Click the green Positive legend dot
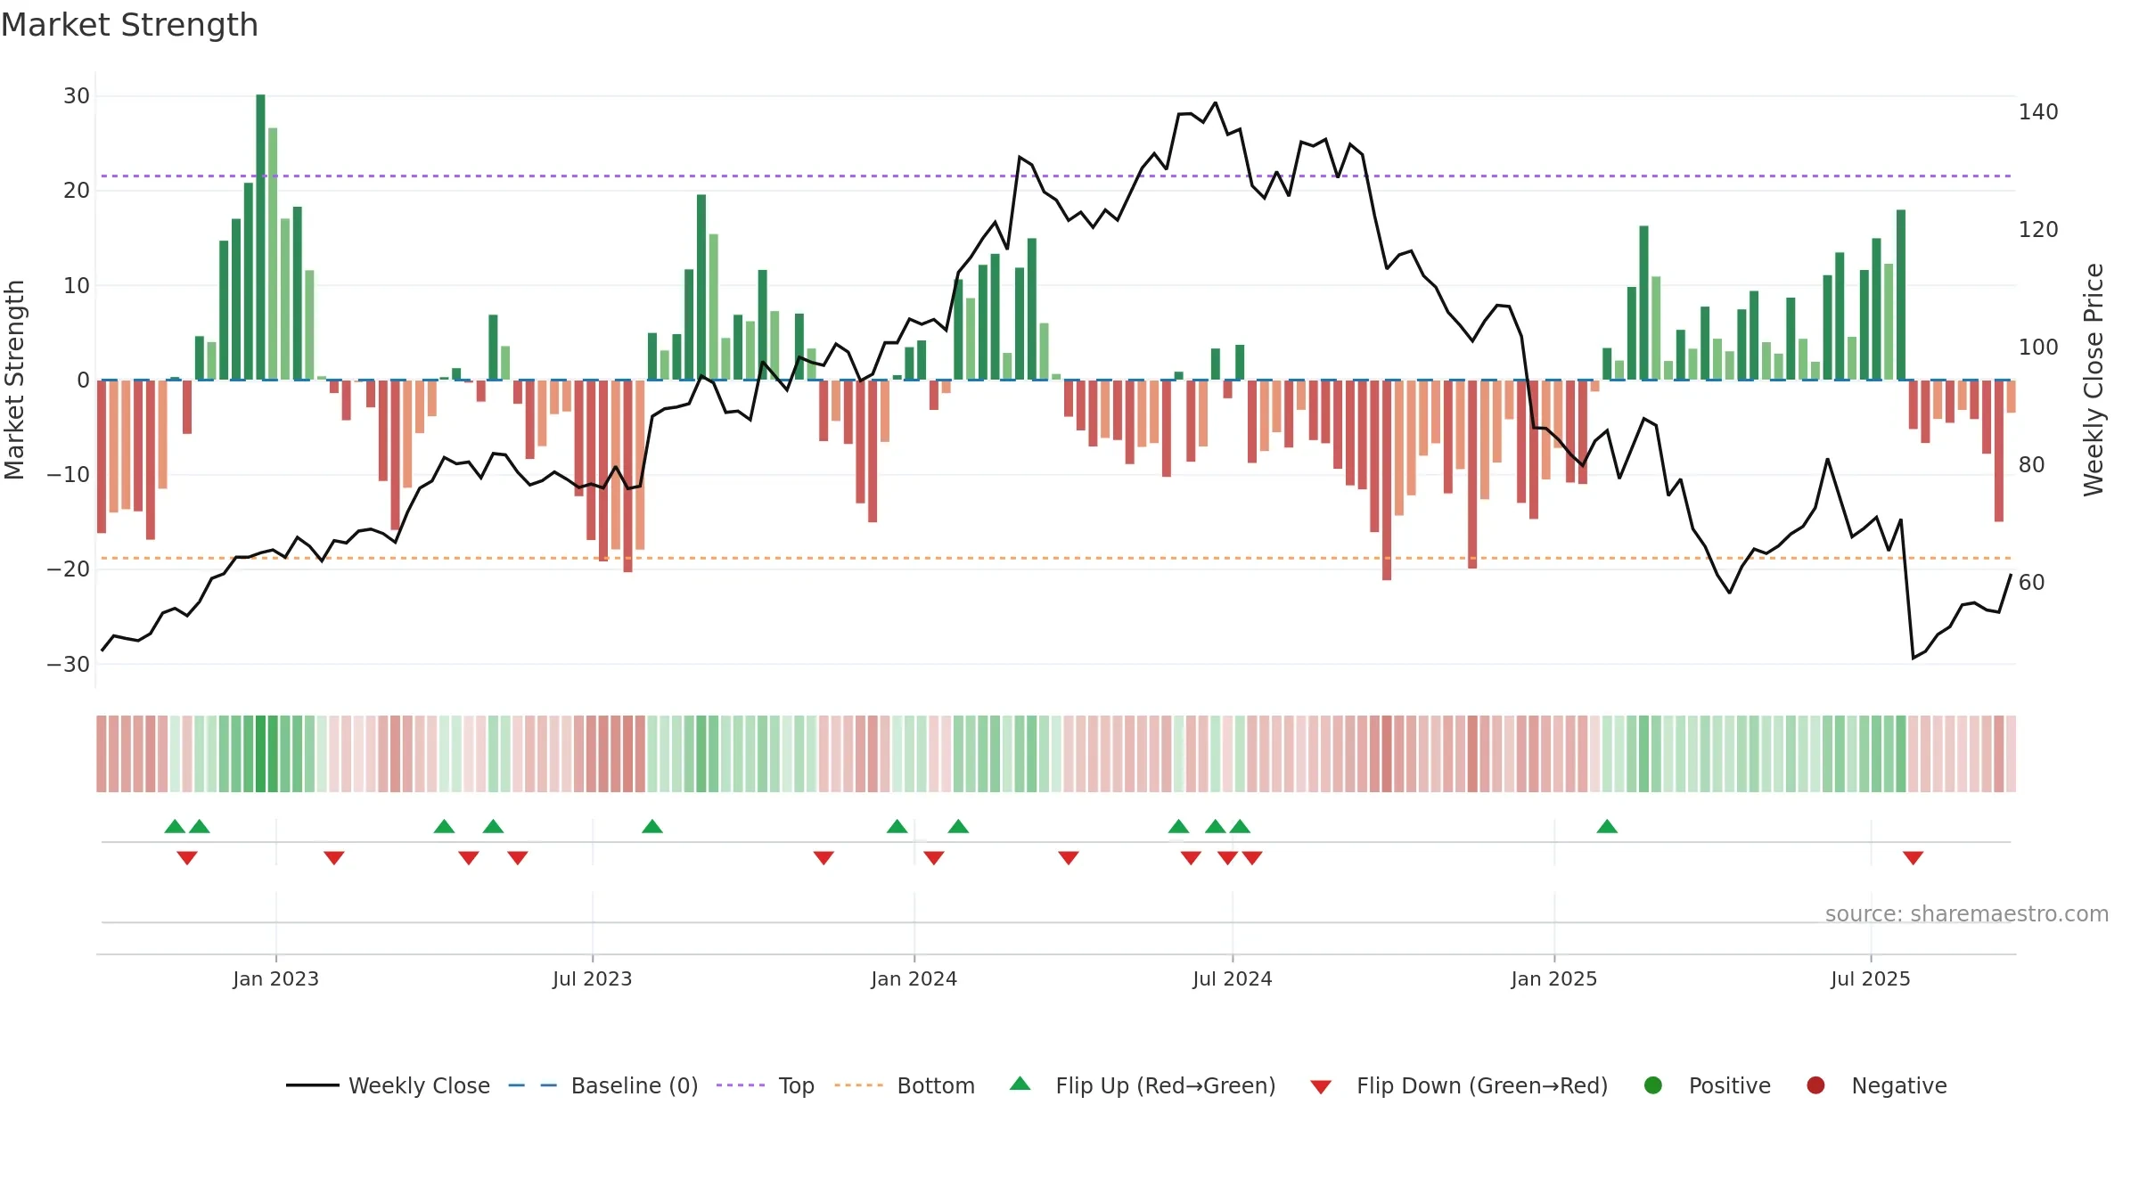 (1653, 1085)
